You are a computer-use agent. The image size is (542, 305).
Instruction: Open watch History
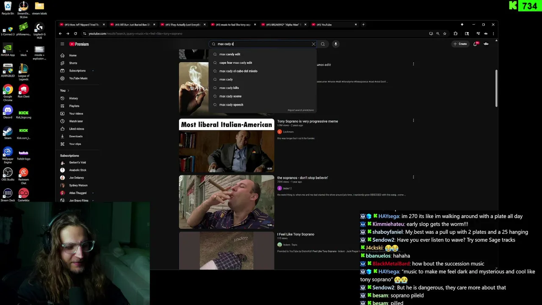click(x=74, y=98)
